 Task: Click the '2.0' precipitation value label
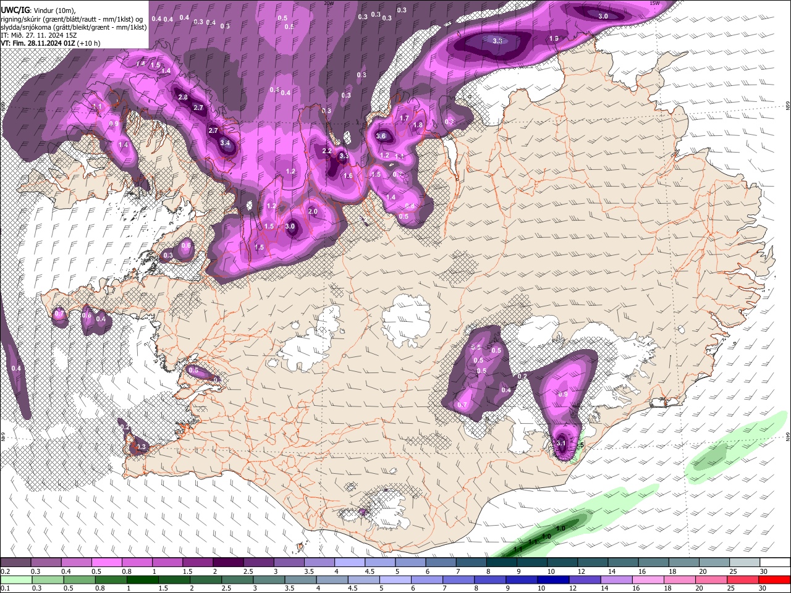(x=312, y=212)
